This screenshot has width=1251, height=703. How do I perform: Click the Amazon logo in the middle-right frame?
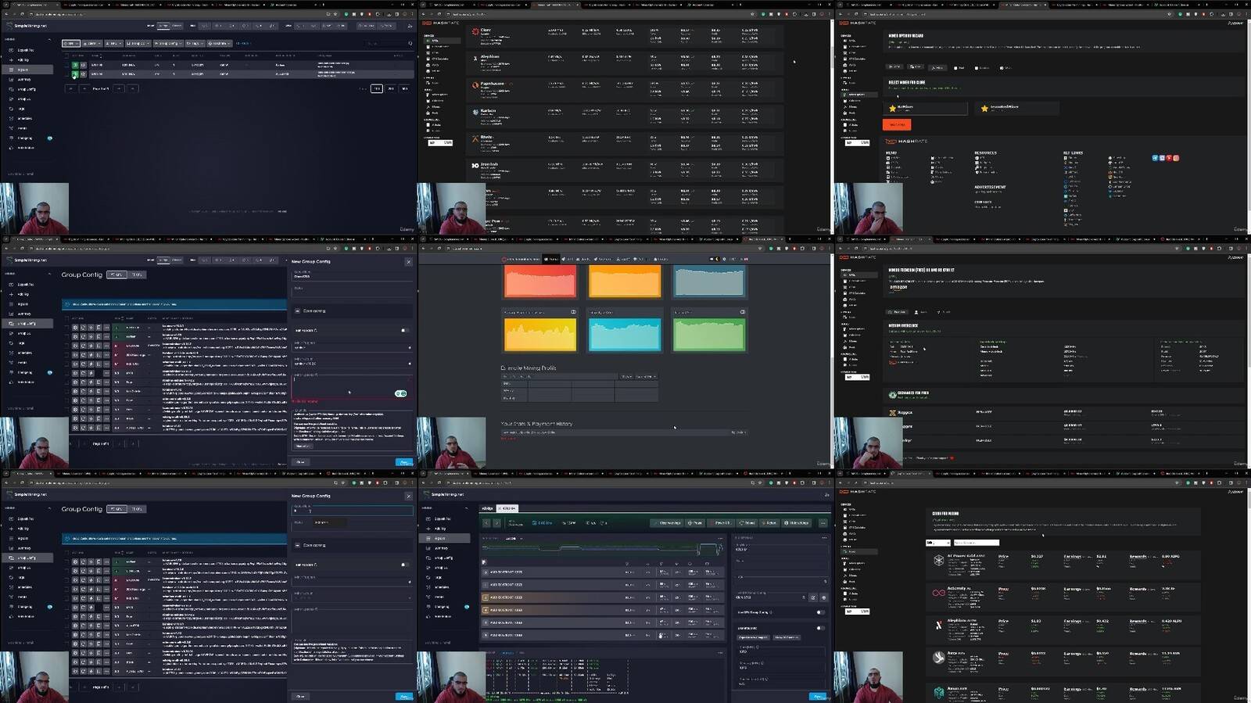[x=898, y=287]
